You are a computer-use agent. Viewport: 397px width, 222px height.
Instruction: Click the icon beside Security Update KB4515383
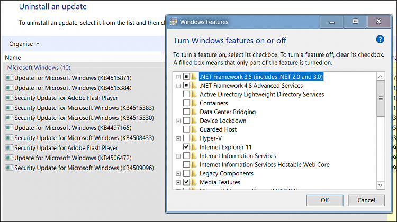(x=10, y=108)
